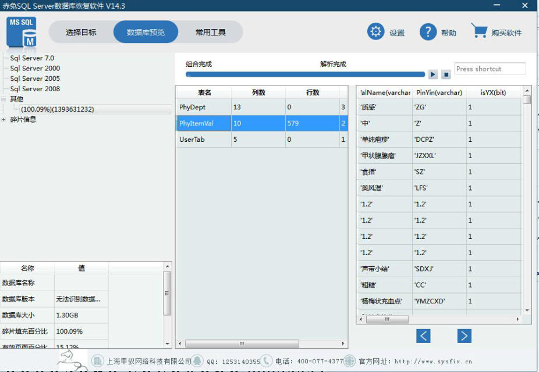
Task: Click scroll left arrow of data grid
Action: tap(360, 319)
